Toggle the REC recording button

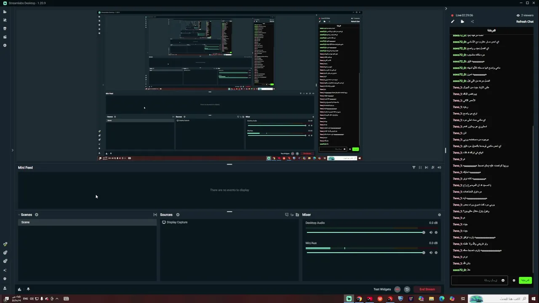click(x=397, y=289)
